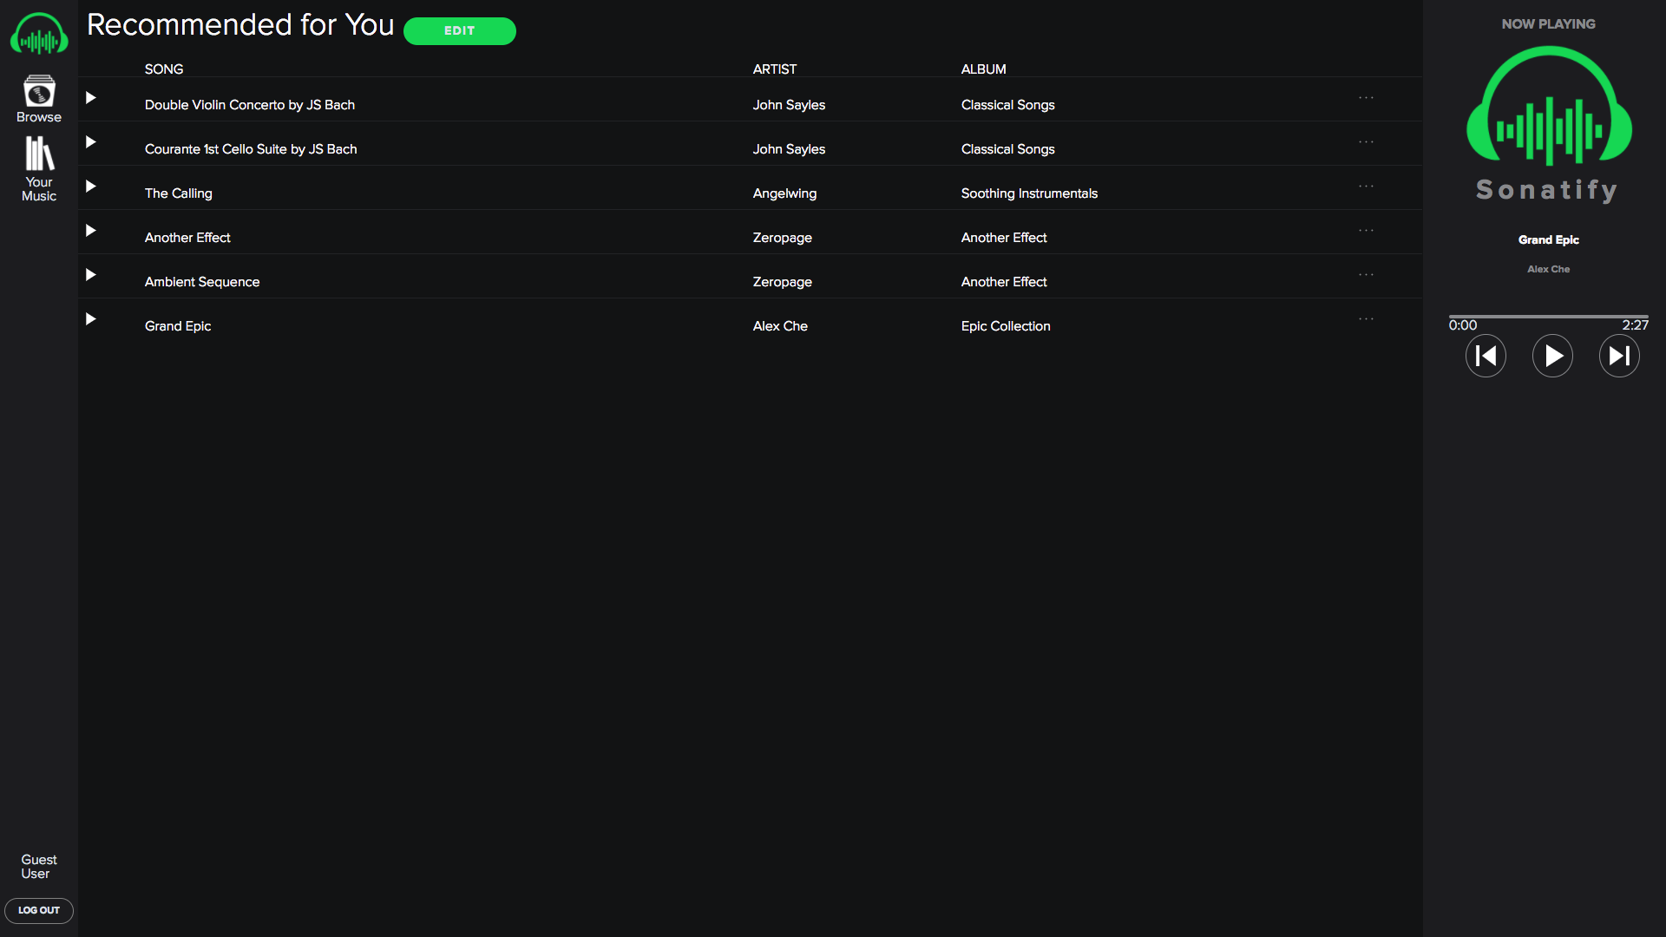Open Soothing Instrumentals album

pyautogui.click(x=1029, y=193)
